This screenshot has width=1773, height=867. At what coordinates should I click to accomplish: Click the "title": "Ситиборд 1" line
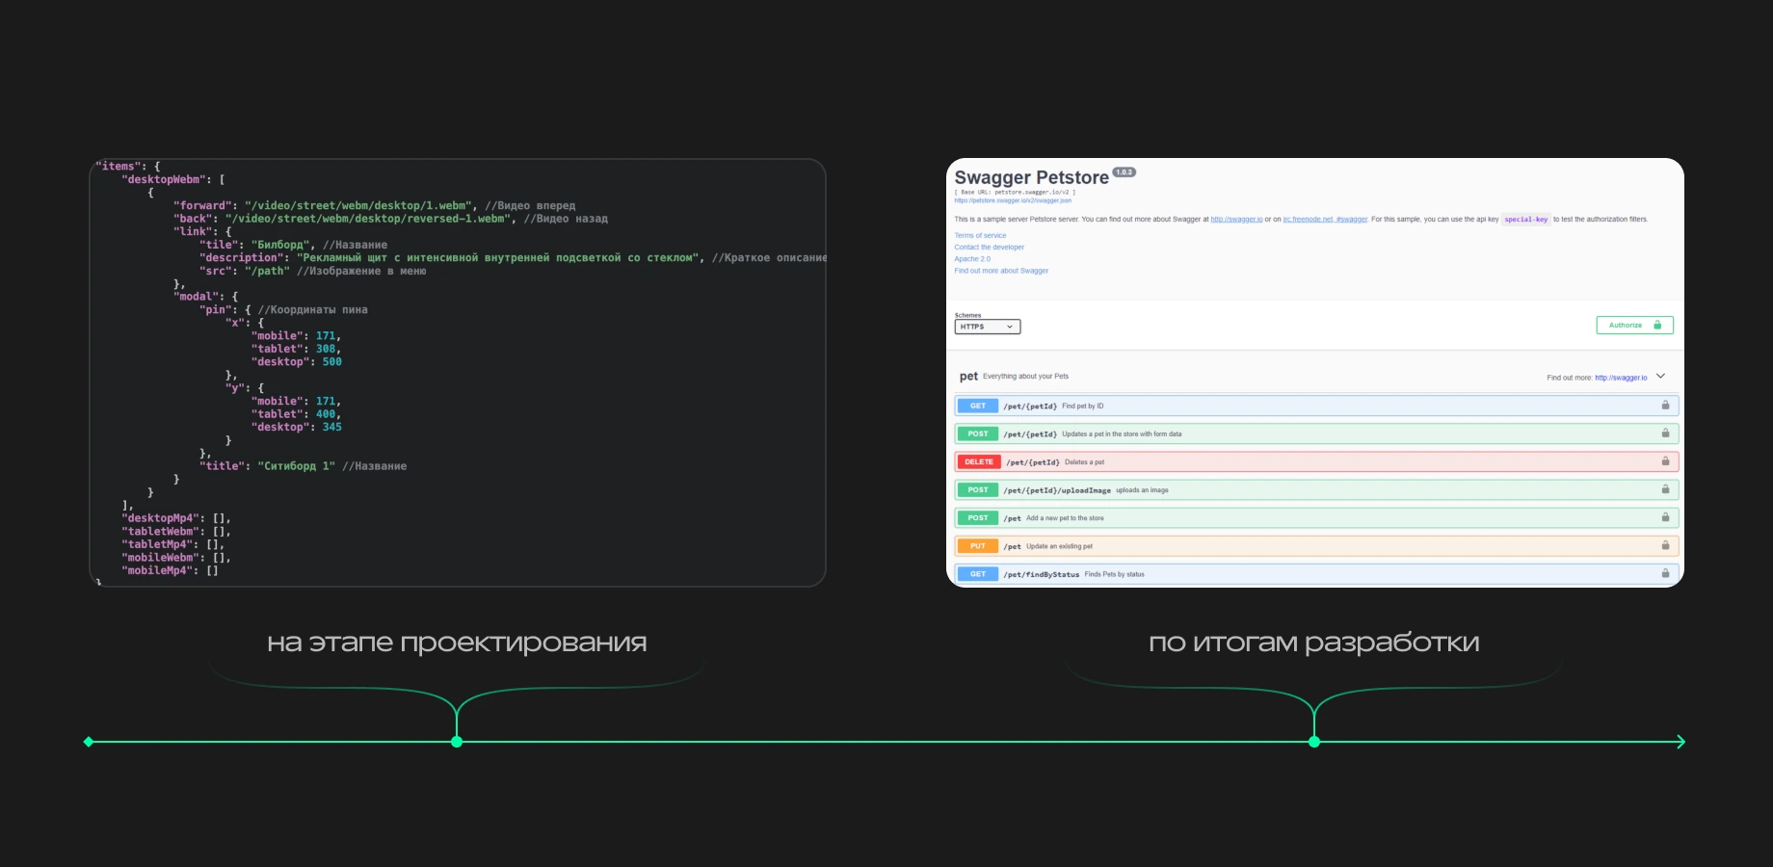tap(303, 465)
